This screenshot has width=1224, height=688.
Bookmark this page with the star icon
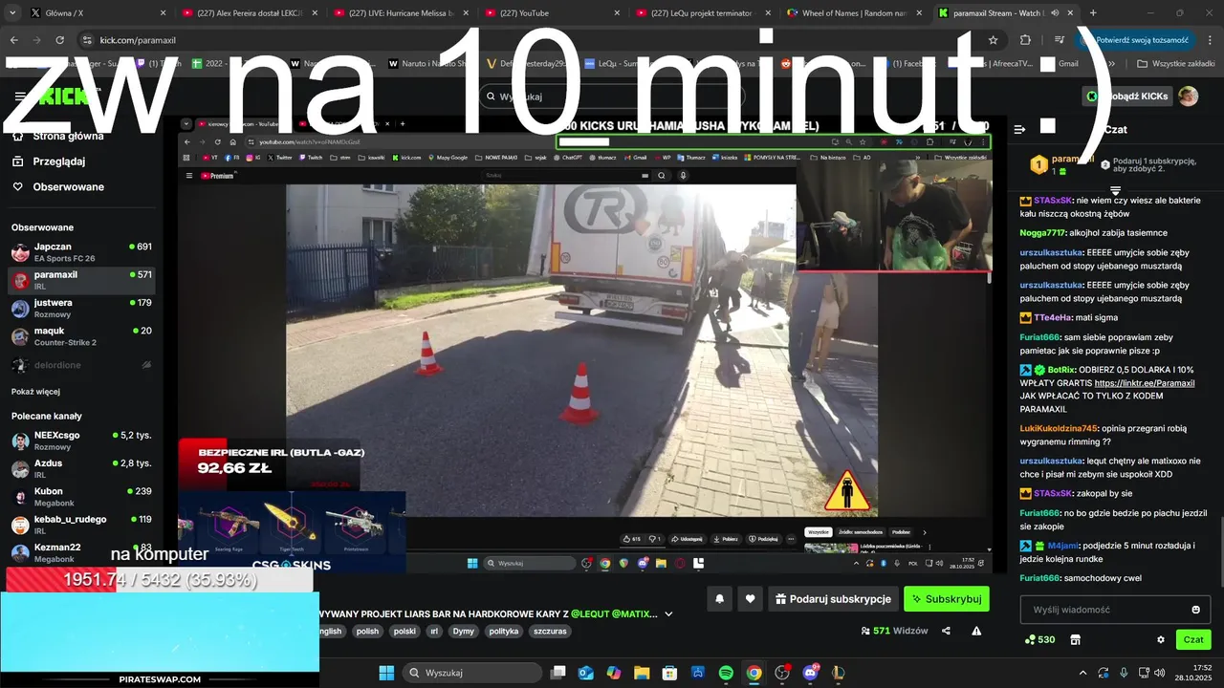coord(993,40)
